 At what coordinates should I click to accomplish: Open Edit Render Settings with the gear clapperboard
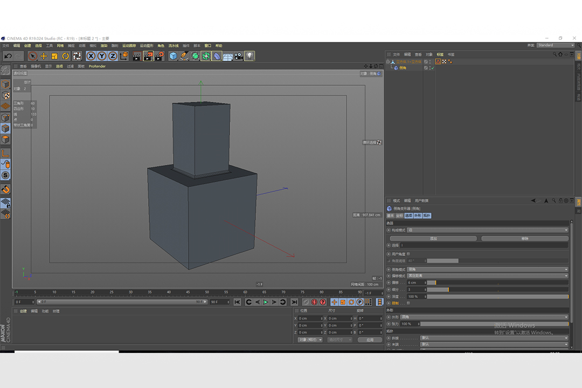coord(160,56)
